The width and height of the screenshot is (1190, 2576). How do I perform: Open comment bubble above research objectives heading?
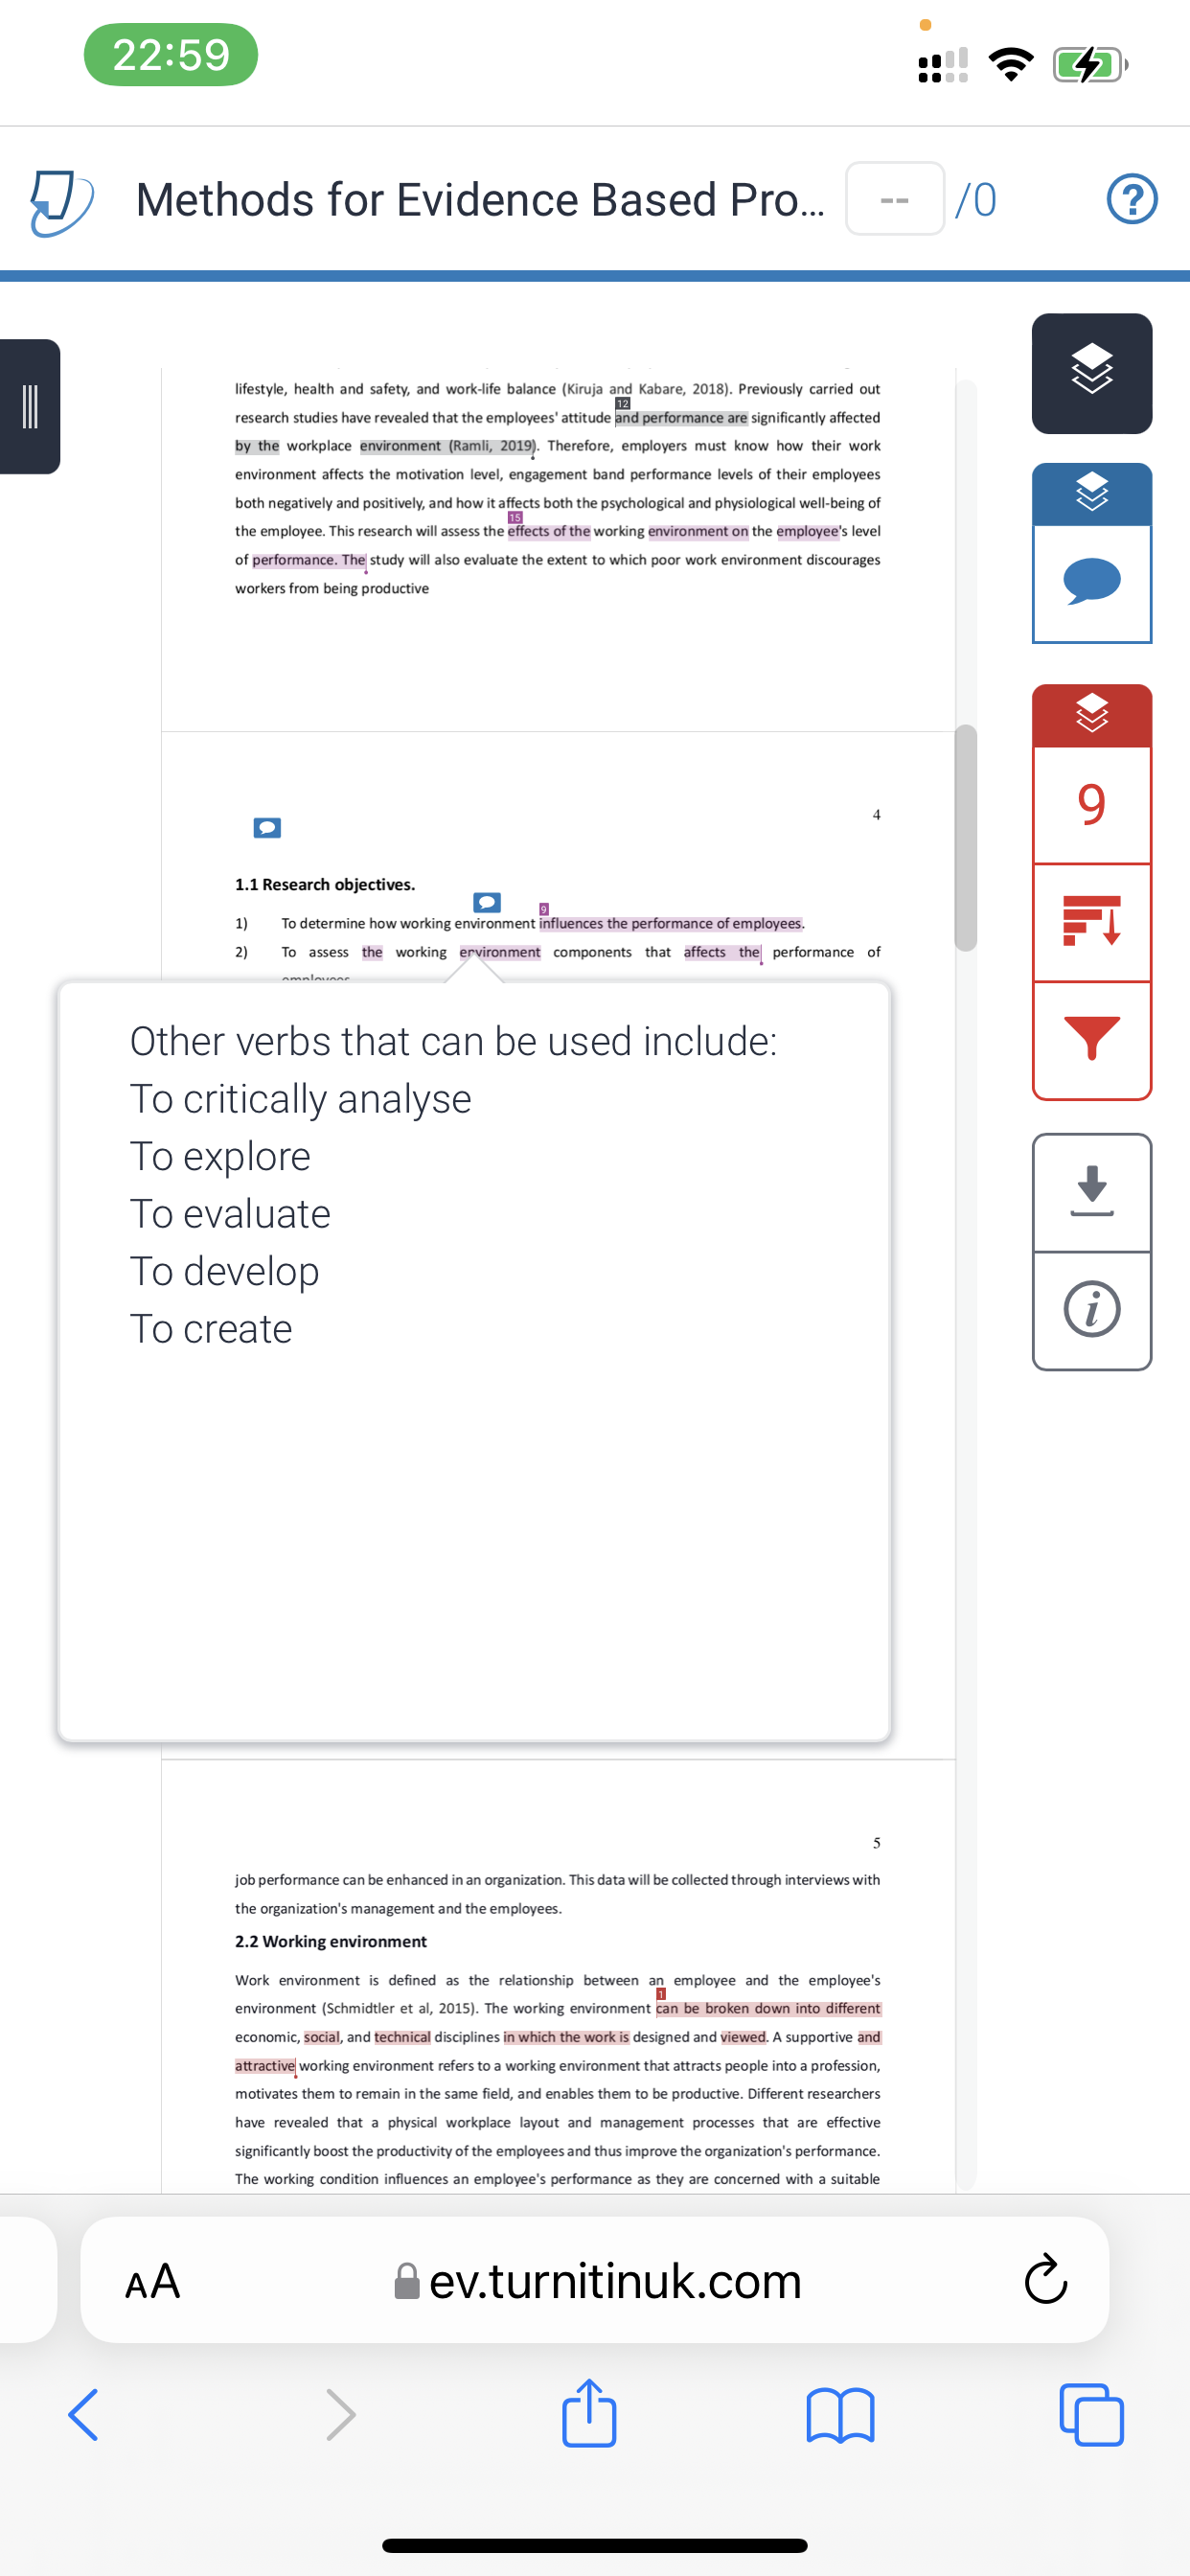pos(267,827)
